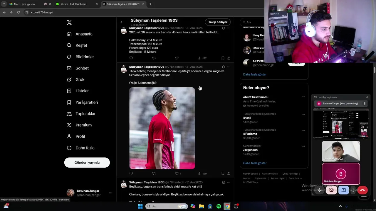The height and width of the screenshot is (211, 376).
Task: Bookmark the harcama limitleri tweet
Action: click(223, 58)
